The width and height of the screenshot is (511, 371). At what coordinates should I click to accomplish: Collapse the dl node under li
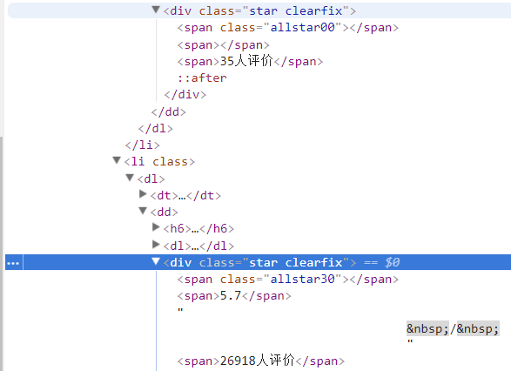point(130,178)
